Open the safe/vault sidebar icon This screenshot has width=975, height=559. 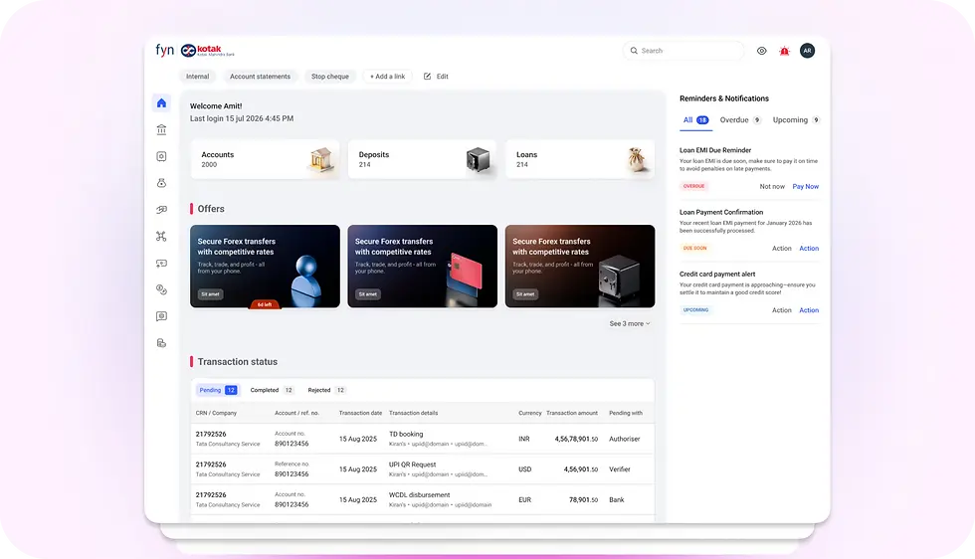[161, 156]
